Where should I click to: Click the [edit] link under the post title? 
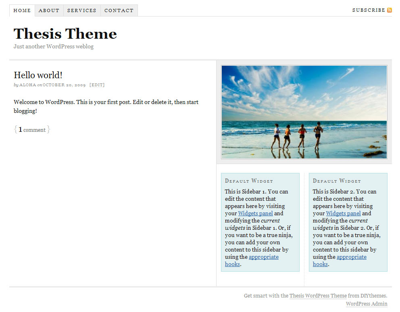point(97,85)
